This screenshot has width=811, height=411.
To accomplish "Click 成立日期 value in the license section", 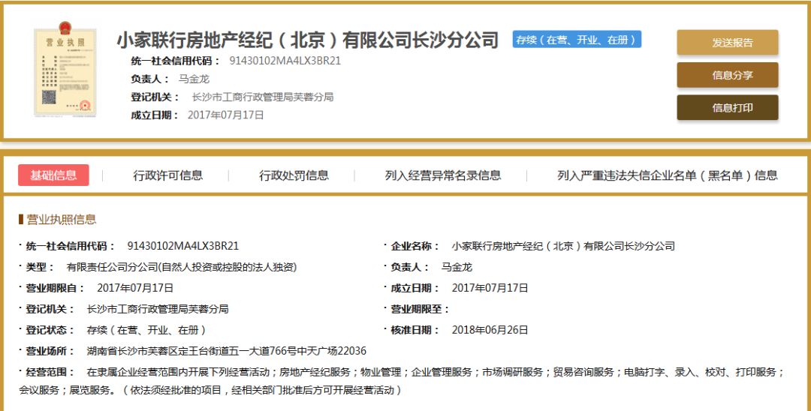I will 490,288.
